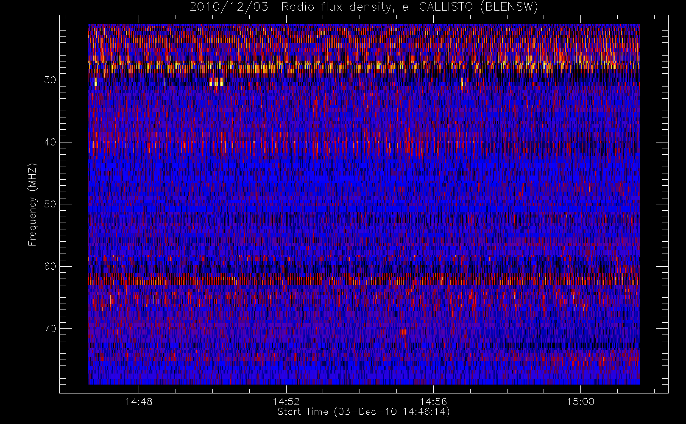This screenshot has height=424, width=686.
Task: Click the 14:52 time tick label
Action: (x=286, y=402)
